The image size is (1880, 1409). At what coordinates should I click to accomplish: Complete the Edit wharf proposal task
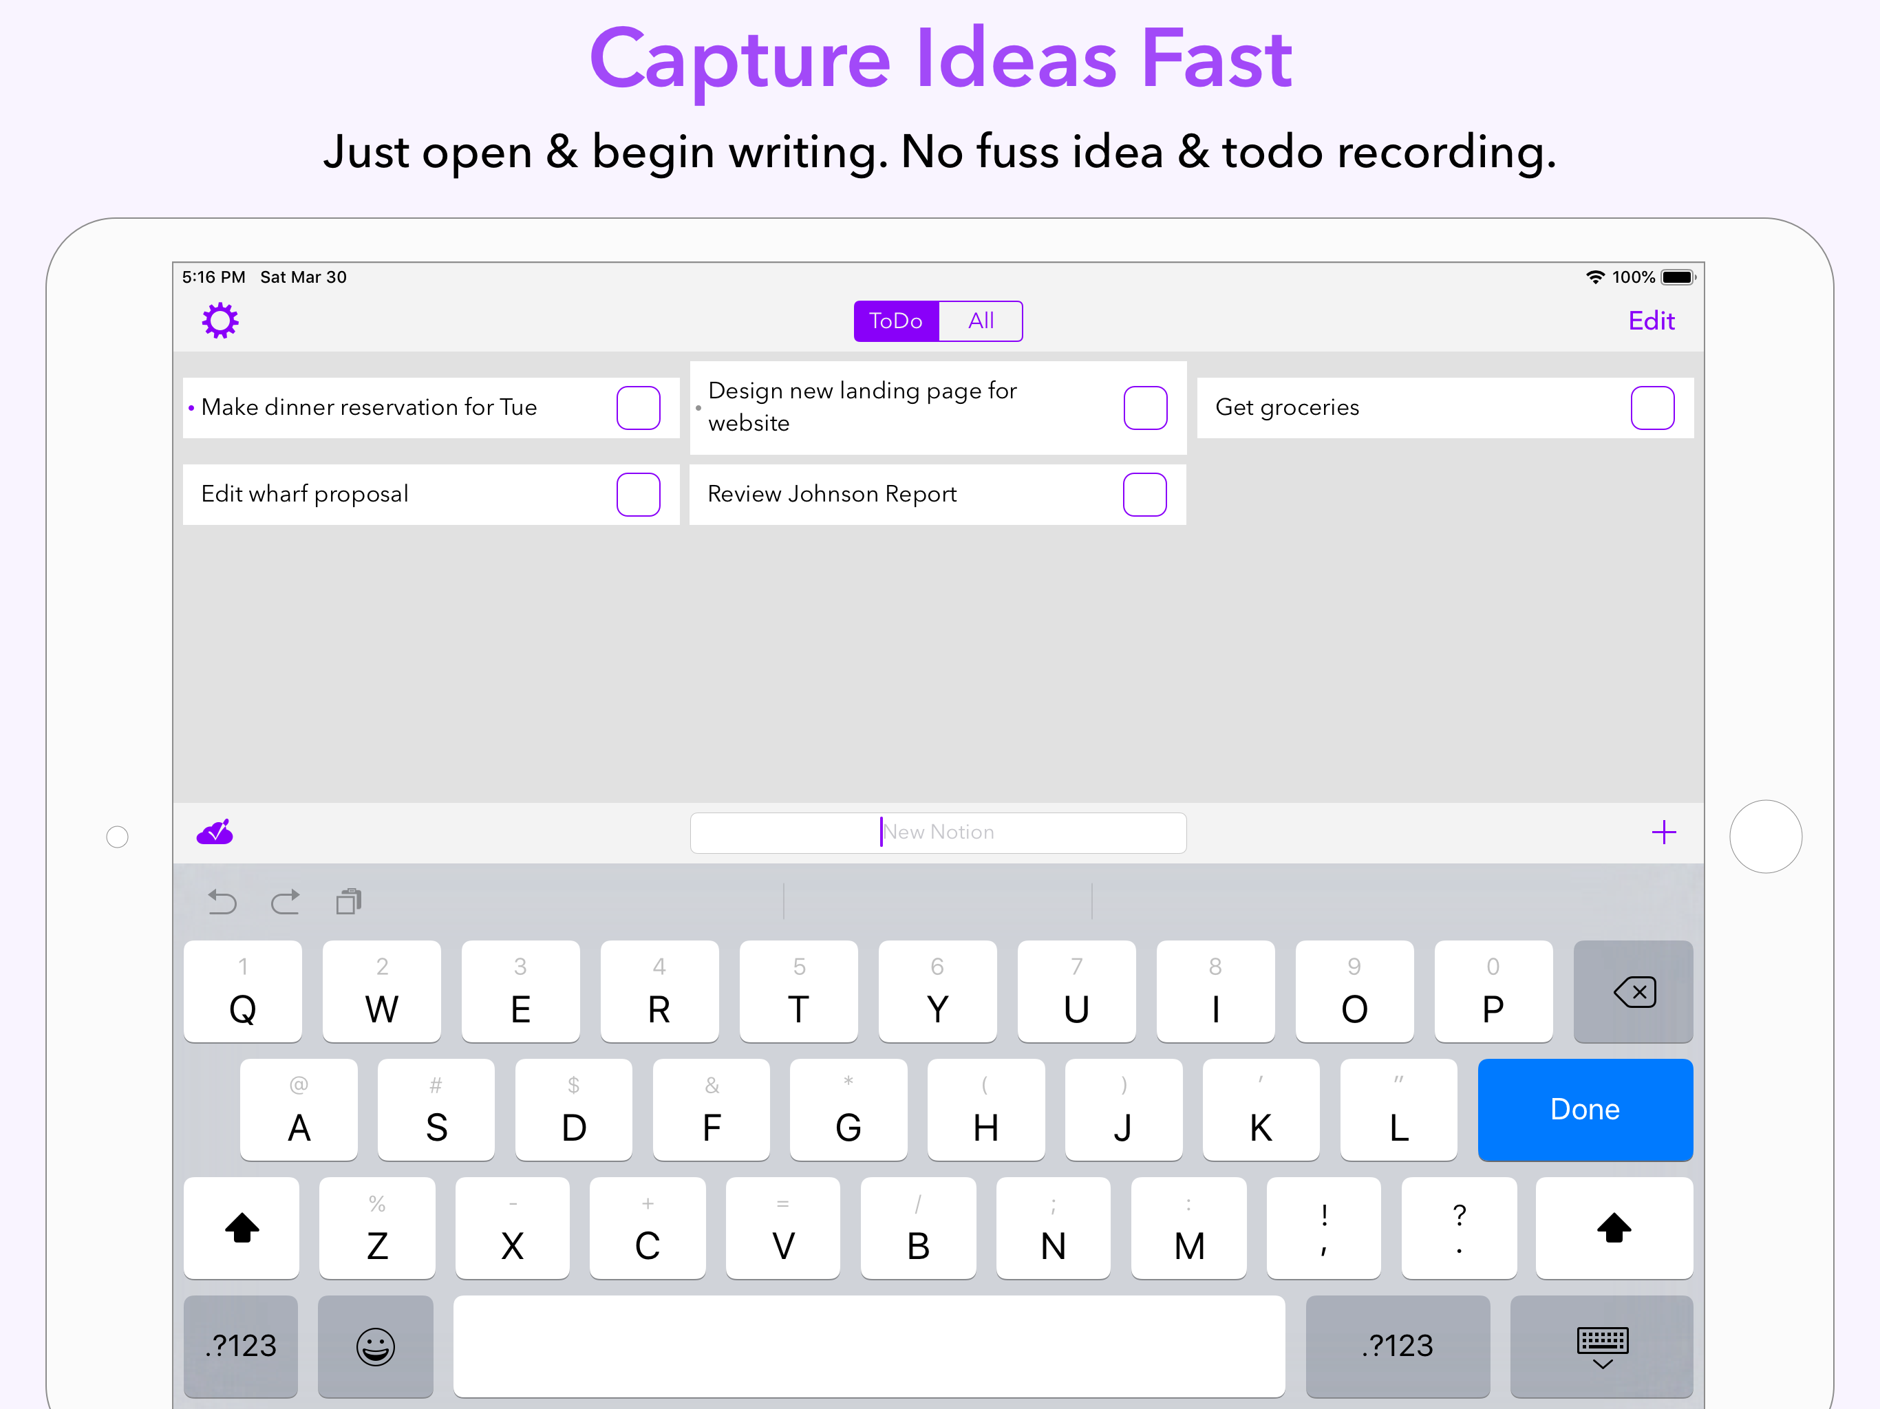(639, 494)
